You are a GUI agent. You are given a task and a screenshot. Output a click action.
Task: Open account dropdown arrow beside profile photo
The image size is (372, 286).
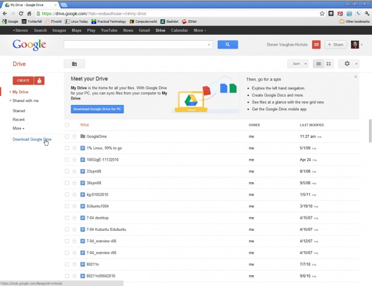(362, 44)
